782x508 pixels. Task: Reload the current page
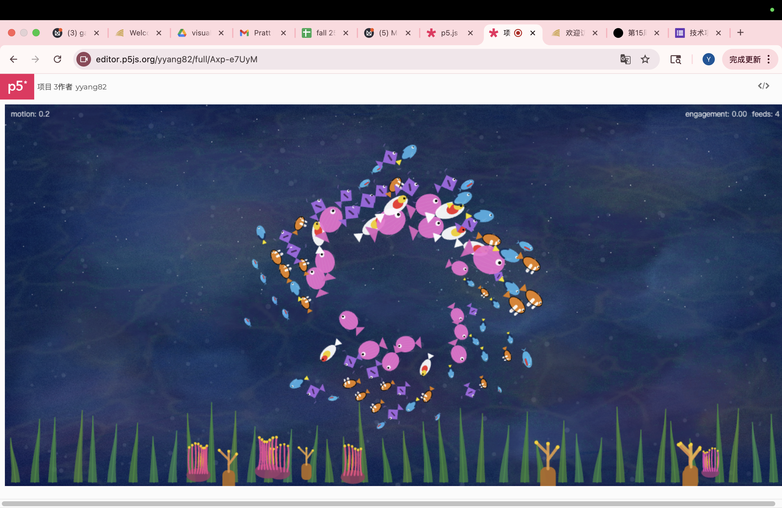click(57, 60)
